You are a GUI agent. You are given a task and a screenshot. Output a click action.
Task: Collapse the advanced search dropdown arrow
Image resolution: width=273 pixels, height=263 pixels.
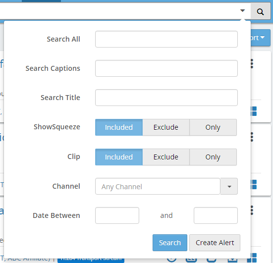point(243,10)
